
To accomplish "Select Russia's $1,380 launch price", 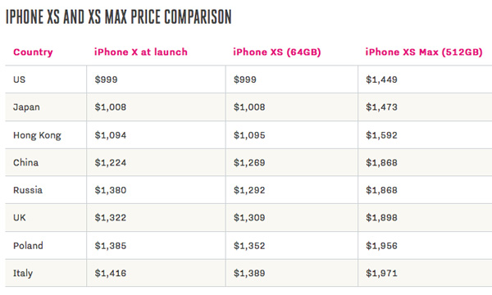I will 111,190.
